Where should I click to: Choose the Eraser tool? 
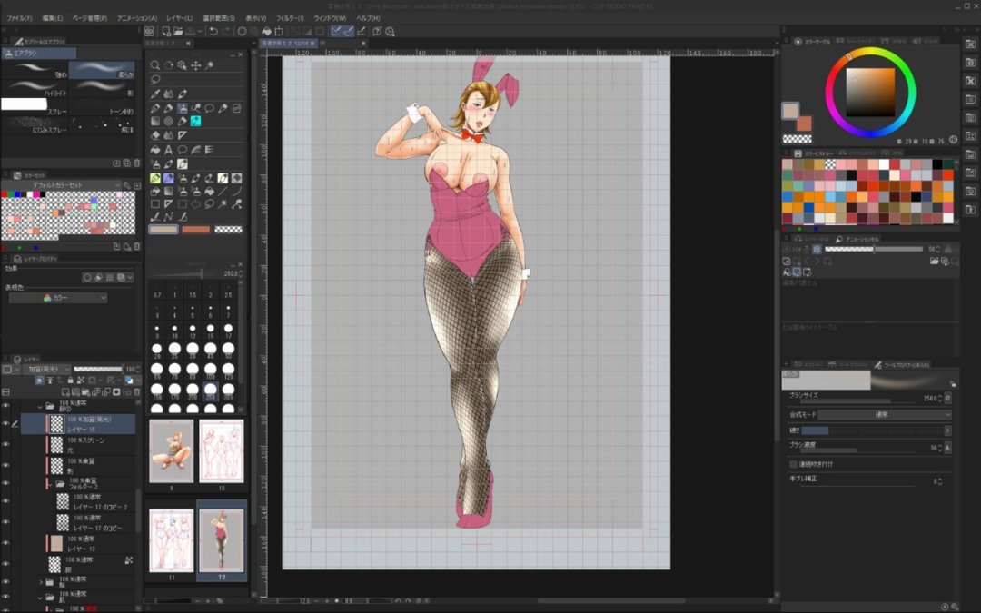pyautogui.click(x=155, y=135)
